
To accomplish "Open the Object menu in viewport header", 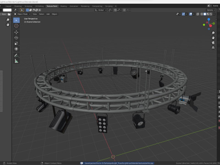I will point(55,14).
